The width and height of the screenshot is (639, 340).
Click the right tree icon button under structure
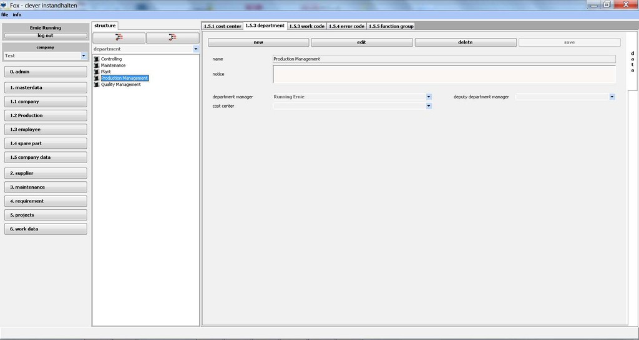click(x=172, y=38)
